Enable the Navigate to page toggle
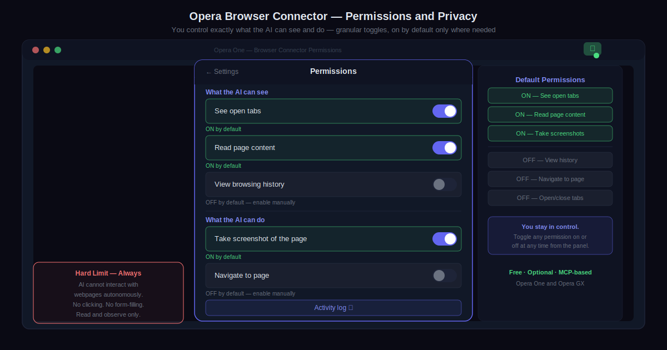Screen dimensions: 667x350 coord(445,276)
